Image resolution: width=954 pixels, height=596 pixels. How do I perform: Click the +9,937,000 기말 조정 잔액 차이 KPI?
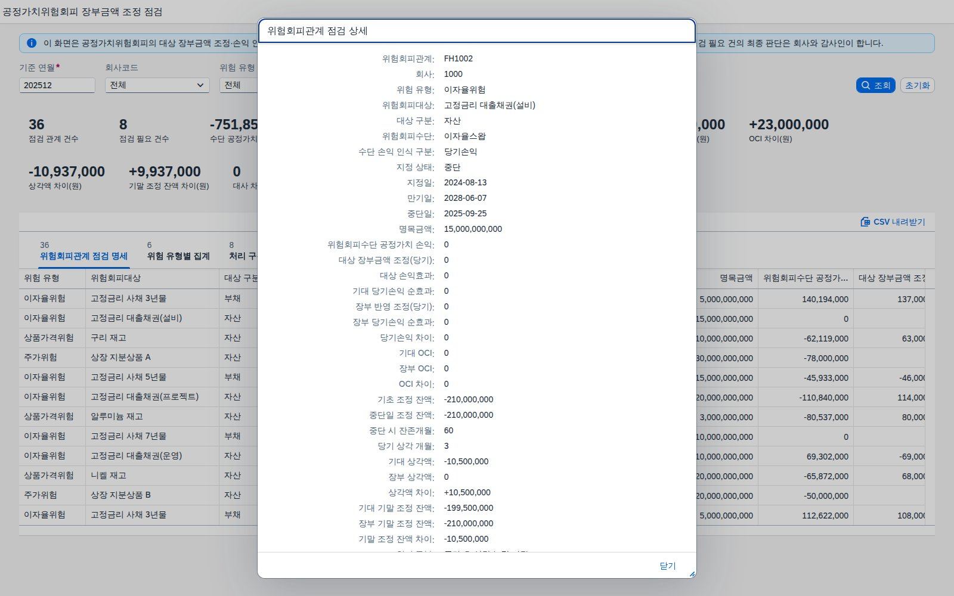click(x=169, y=178)
